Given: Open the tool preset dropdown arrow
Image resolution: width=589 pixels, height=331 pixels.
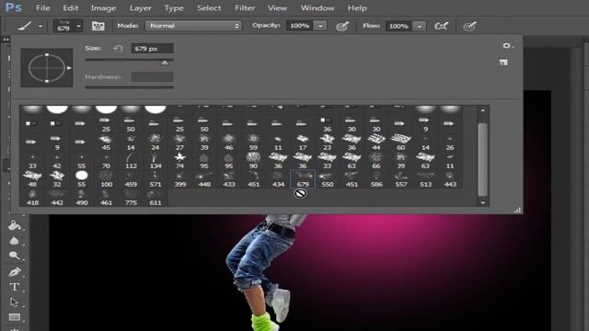Looking at the screenshot, I should 40,27.
